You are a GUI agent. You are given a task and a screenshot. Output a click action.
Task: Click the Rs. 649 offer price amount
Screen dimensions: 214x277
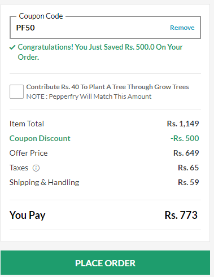[x=186, y=153]
